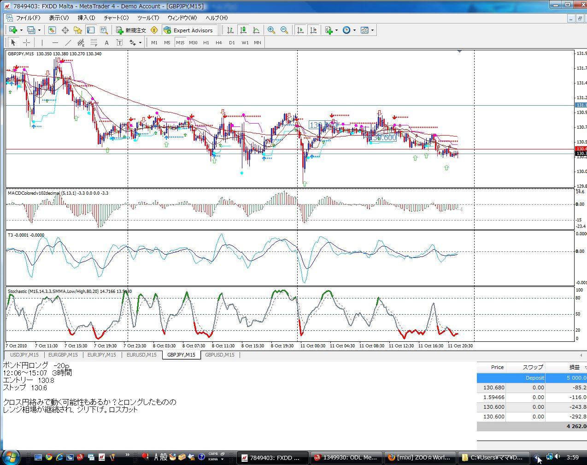The width and height of the screenshot is (587, 465).
Task: Expand the indicators list dropdown arrow
Action: click(336, 30)
